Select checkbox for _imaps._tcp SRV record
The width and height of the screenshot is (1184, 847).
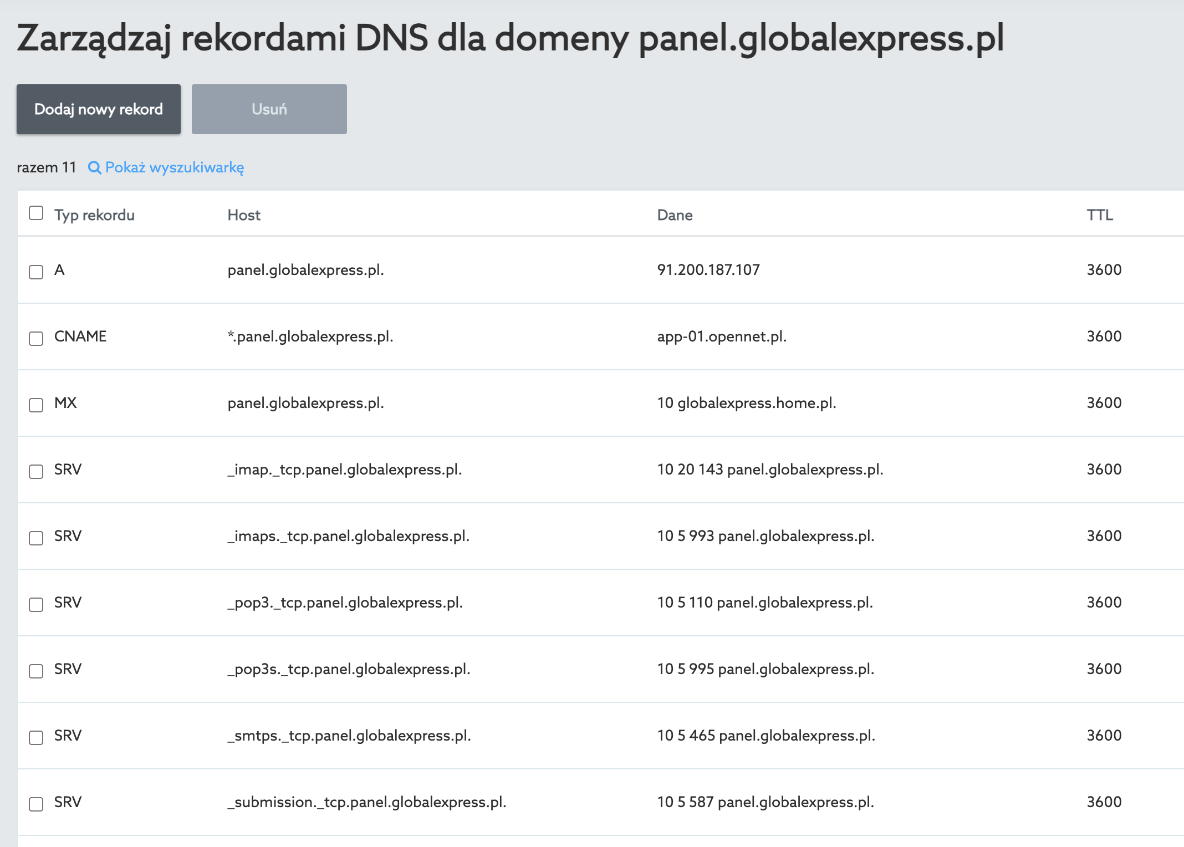click(x=36, y=538)
